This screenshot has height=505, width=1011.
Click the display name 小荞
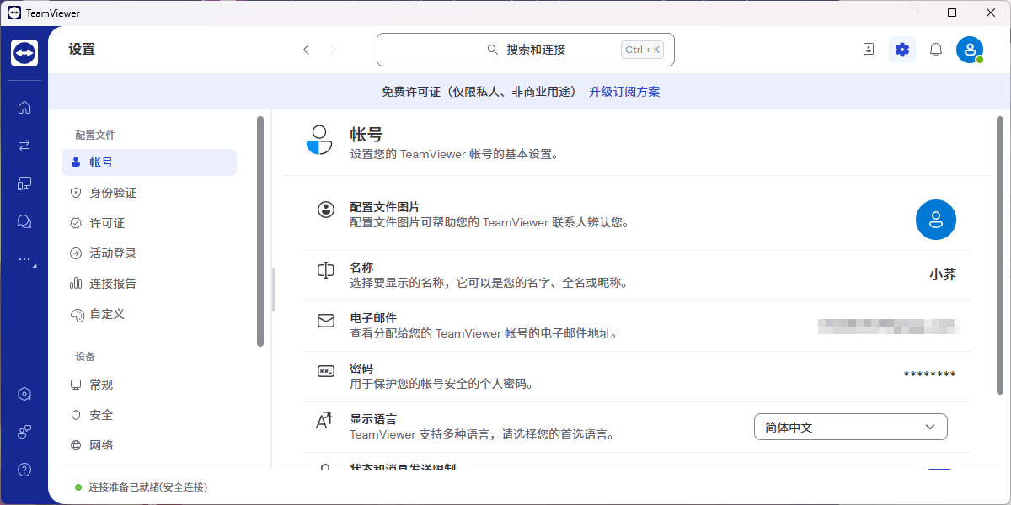coord(943,274)
